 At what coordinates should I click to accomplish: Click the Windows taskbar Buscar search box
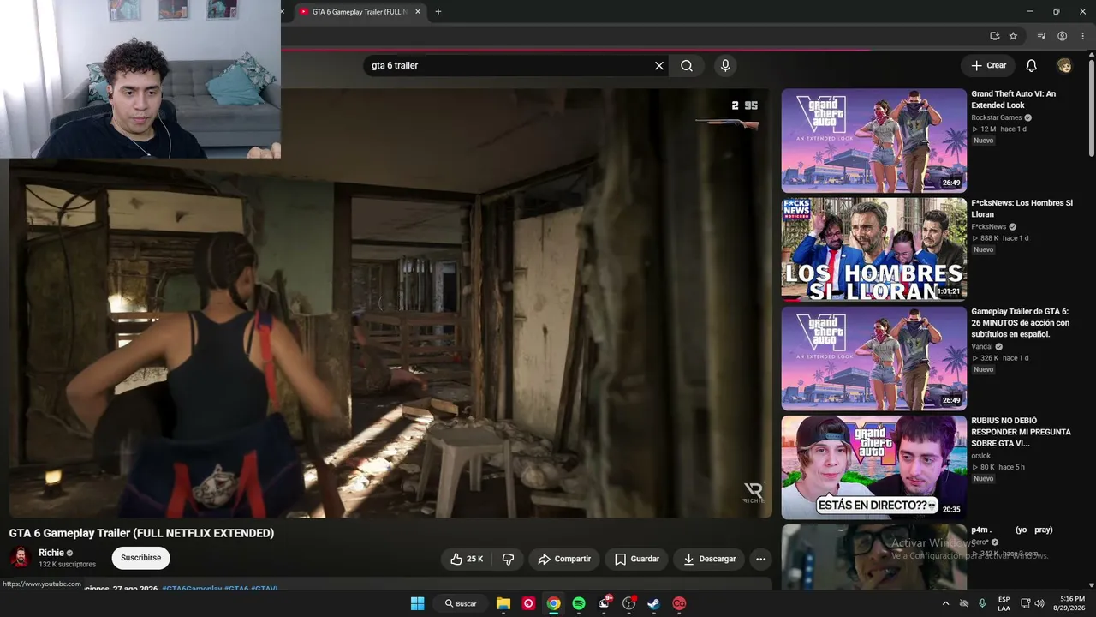coord(461,603)
